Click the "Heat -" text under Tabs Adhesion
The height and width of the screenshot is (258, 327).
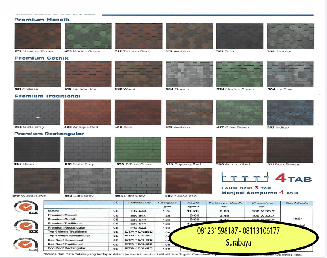297,218
